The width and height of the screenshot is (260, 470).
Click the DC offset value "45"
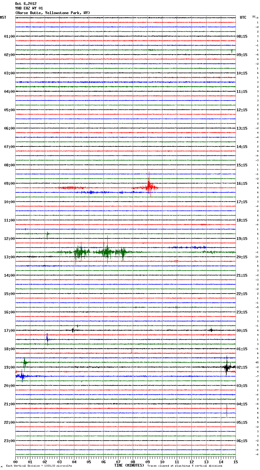[257, 362]
